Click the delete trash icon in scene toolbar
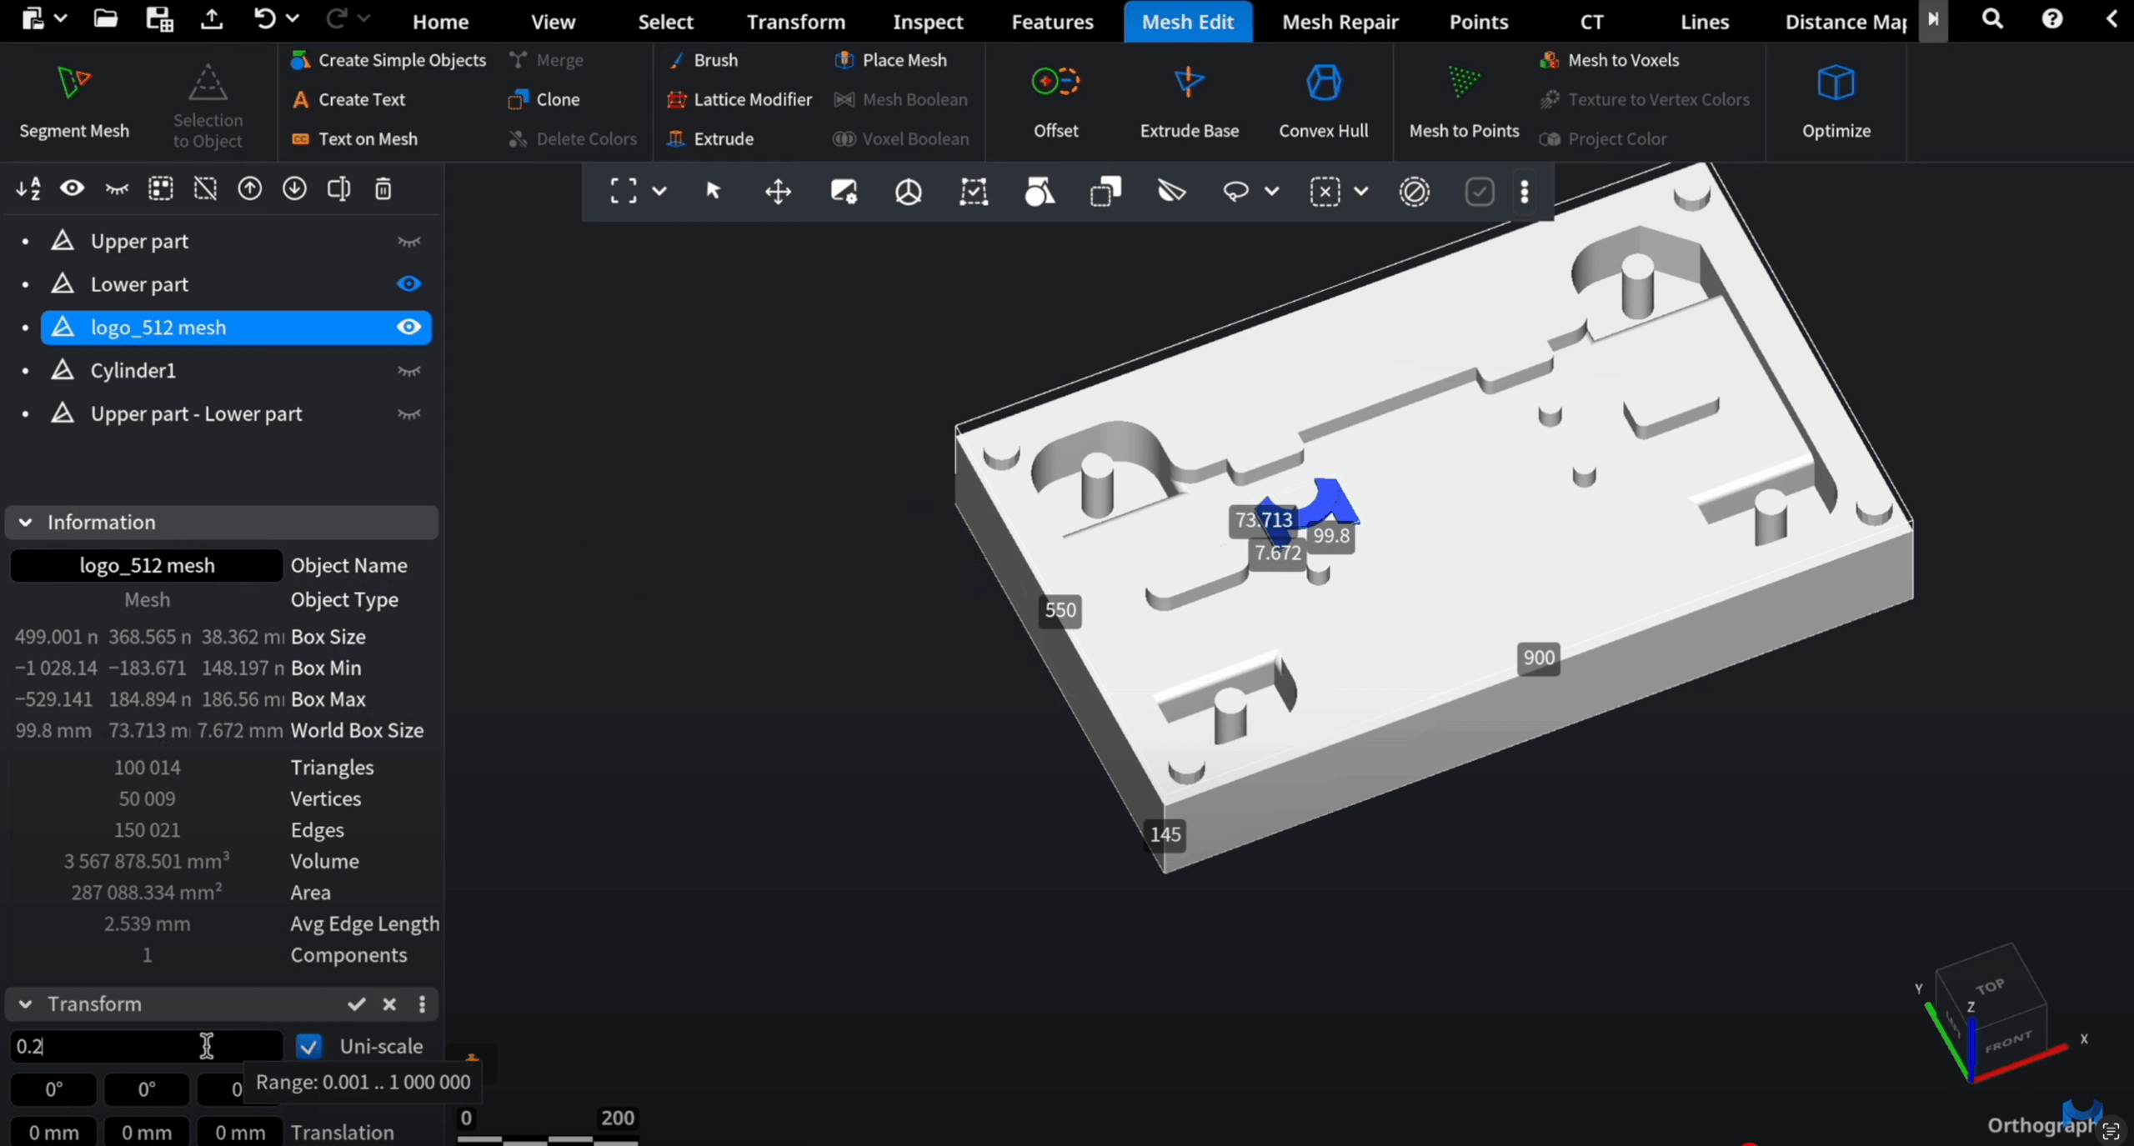Screen dimensions: 2134x1146 click(x=383, y=189)
